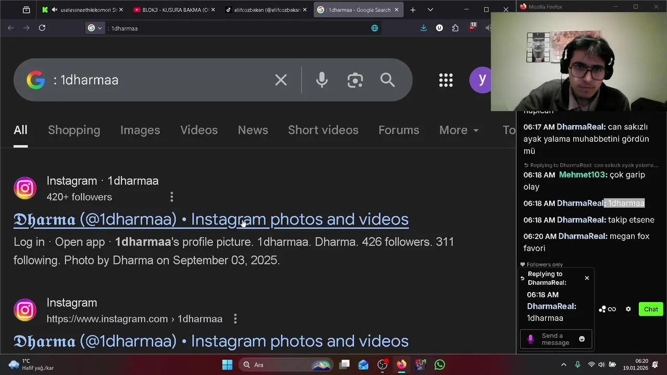Focus the Send a message chat input

556,339
